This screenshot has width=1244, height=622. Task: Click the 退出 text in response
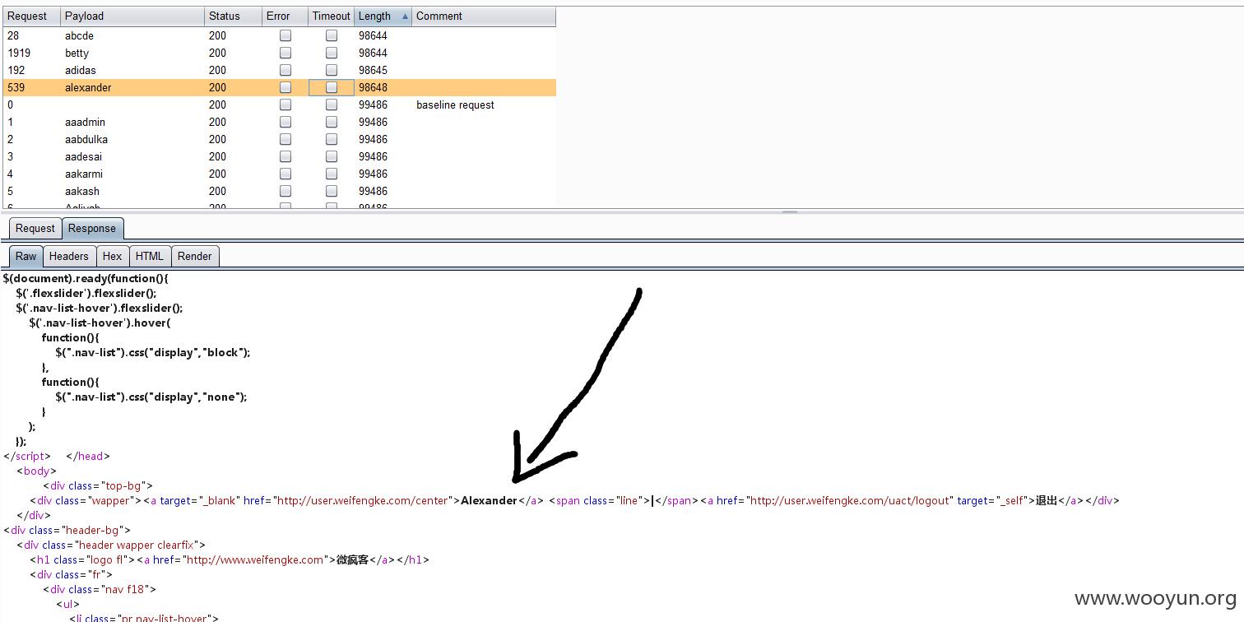(1046, 500)
